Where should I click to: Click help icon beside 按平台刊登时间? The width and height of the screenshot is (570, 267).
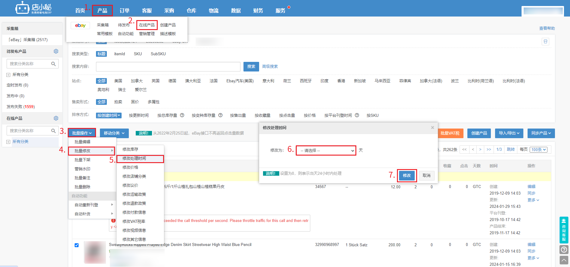(357, 115)
